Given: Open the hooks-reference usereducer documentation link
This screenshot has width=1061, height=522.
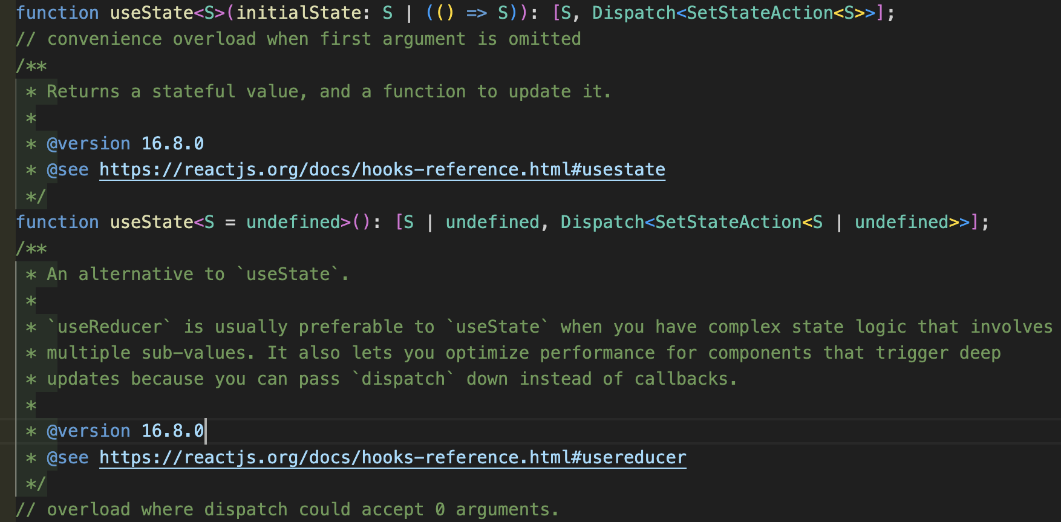Looking at the screenshot, I should (x=393, y=458).
